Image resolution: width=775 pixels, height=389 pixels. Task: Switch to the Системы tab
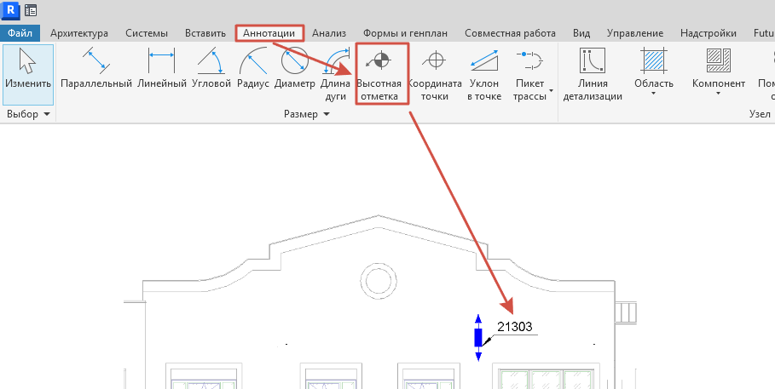[x=147, y=33]
